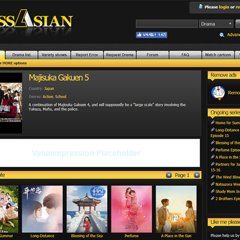
Task: Open the Action genre link
Action: (x=48, y=96)
